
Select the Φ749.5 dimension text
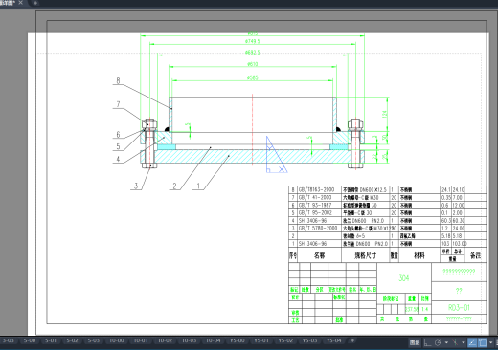[x=253, y=41]
